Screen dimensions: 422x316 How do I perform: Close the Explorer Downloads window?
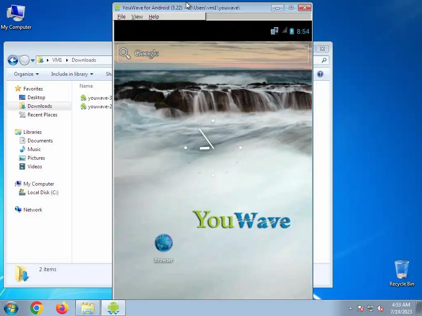tap(322, 49)
